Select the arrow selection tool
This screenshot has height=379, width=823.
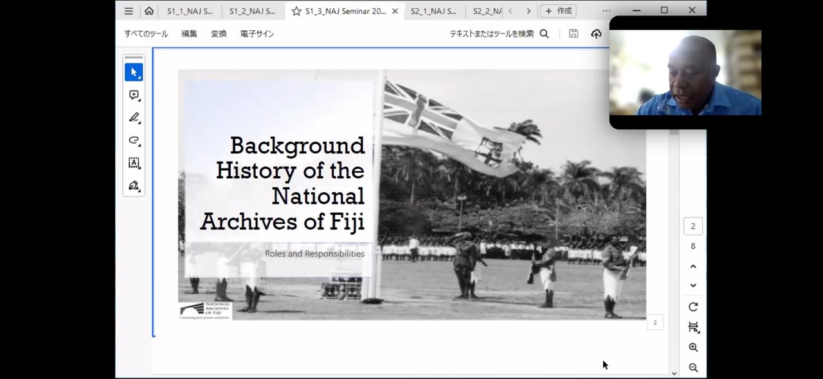pos(134,72)
